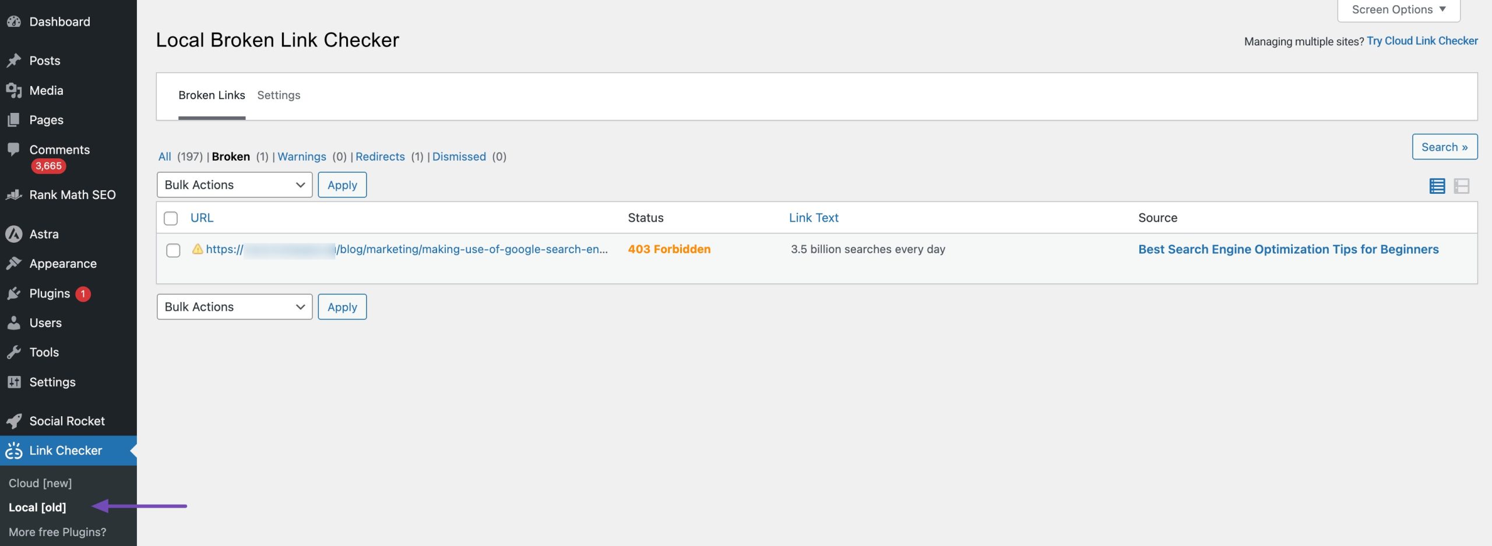
Task: Sort table by Link Text column header
Action: [814, 218]
